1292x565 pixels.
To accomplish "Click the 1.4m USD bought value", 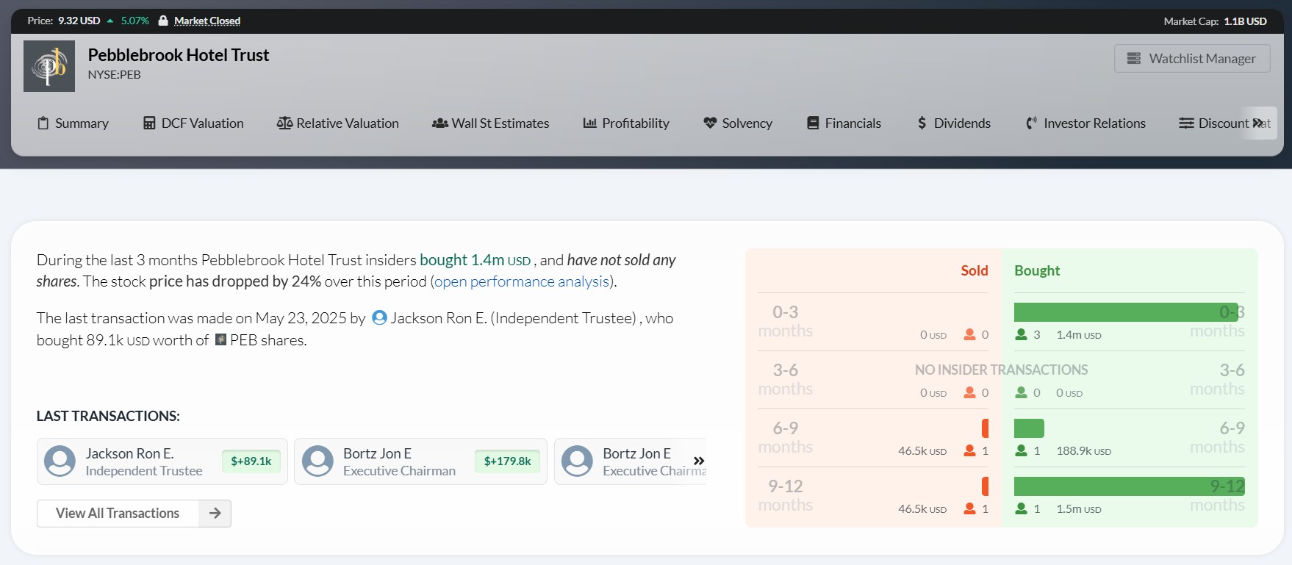I will 1079,335.
